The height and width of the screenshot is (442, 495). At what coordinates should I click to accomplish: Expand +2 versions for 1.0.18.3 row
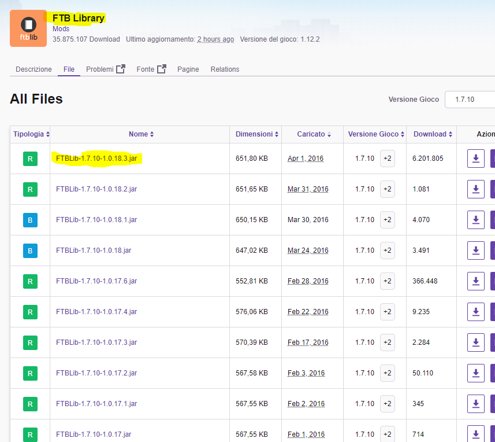coord(388,159)
